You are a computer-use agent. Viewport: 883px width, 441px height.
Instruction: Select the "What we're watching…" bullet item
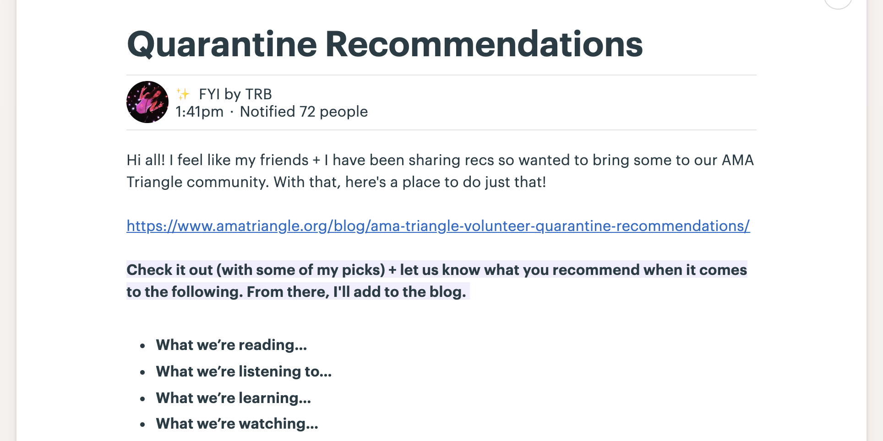pyautogui.click(x=237, y=424)
